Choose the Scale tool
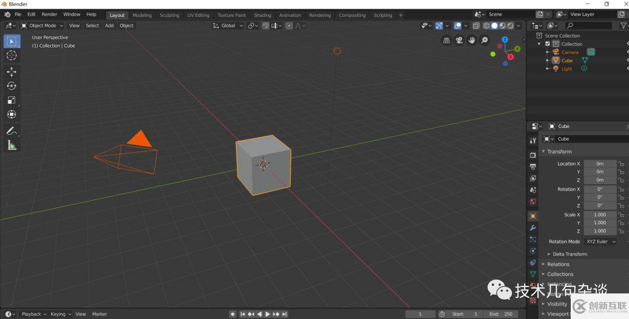Viewport: 629px width, 319px height. tap(11, 100)
